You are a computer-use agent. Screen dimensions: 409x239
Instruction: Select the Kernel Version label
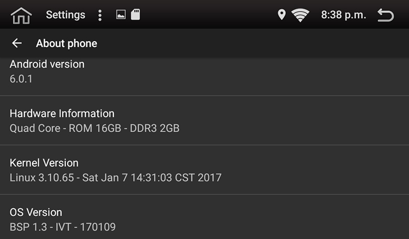[x=44, y=163]
